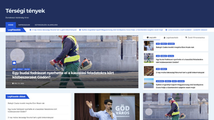Open the IMPRESSZUM menu item

pyautogui.click(x=24, y=25)
